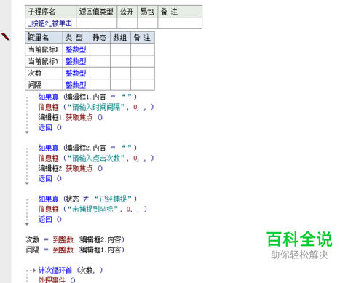364x283 pixels.
Task: Click the 如果真 keyword checking 编辑框2.内容
Action: tap(48, 148)
